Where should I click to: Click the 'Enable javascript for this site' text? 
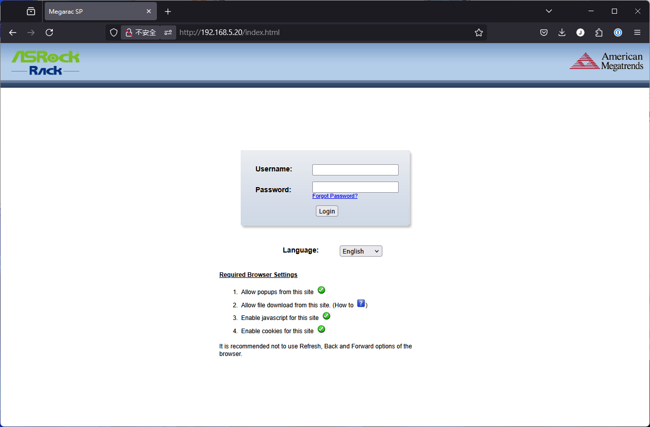280,318
